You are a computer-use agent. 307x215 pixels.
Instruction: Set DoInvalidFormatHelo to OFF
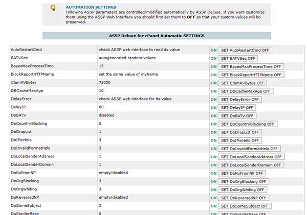(x=249, y=149)
